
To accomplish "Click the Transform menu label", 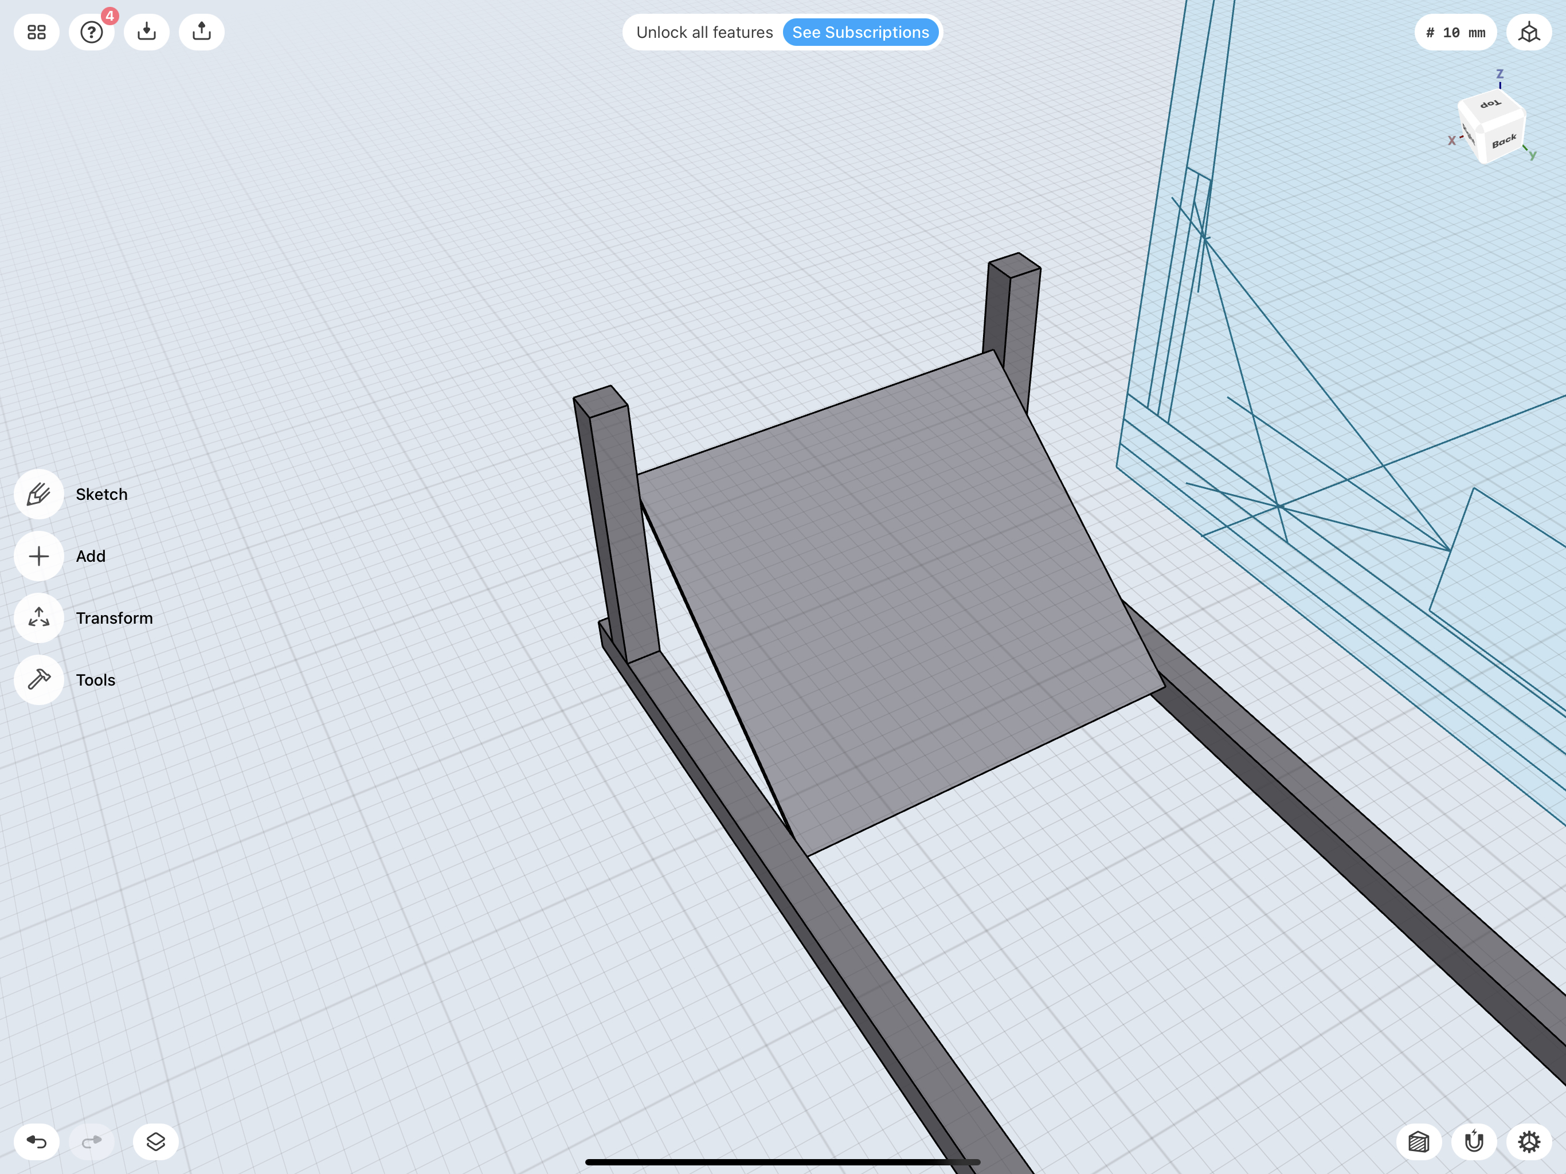I will 114,617.
